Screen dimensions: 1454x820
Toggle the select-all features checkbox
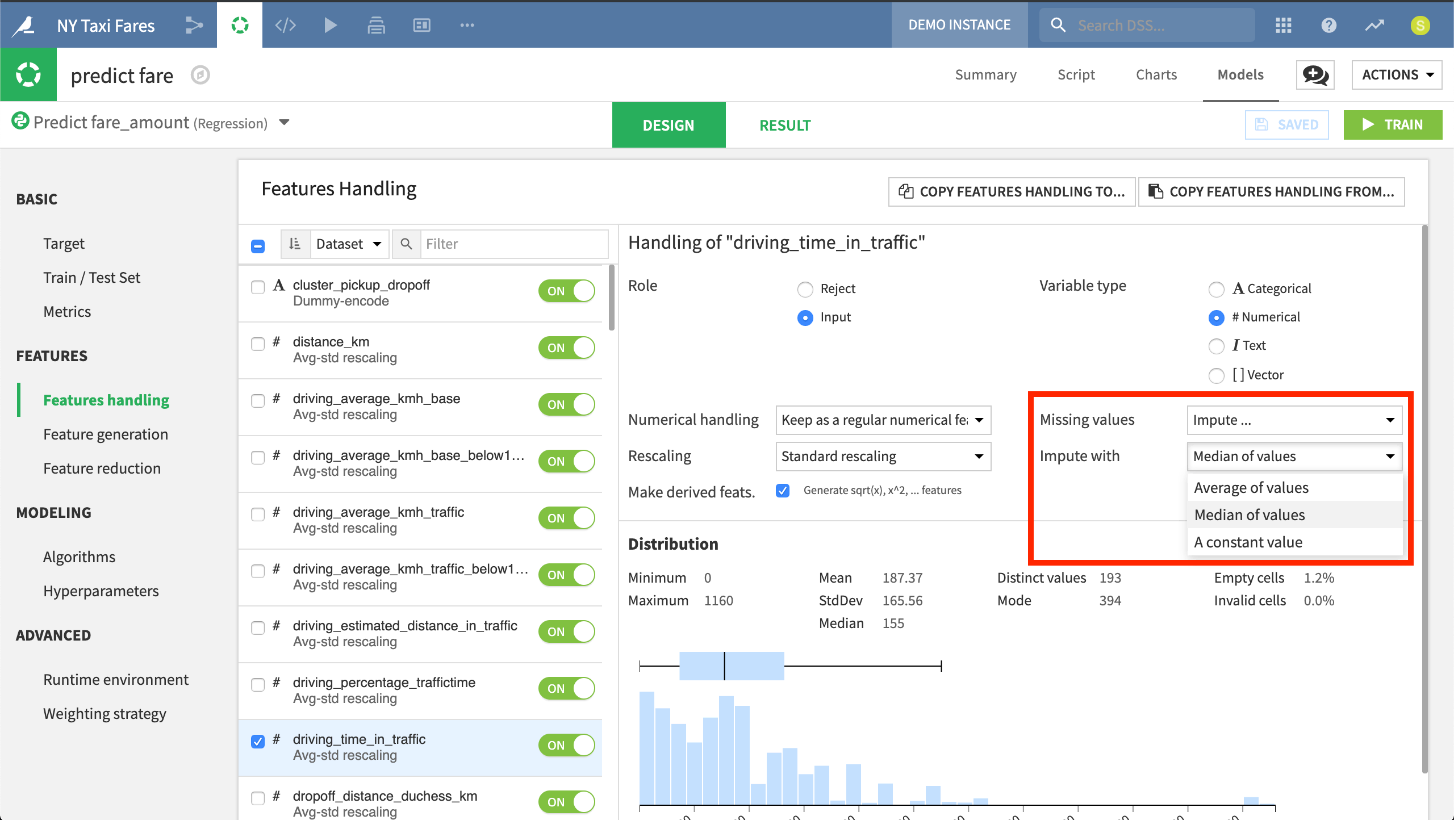click(x=258, y=245)
